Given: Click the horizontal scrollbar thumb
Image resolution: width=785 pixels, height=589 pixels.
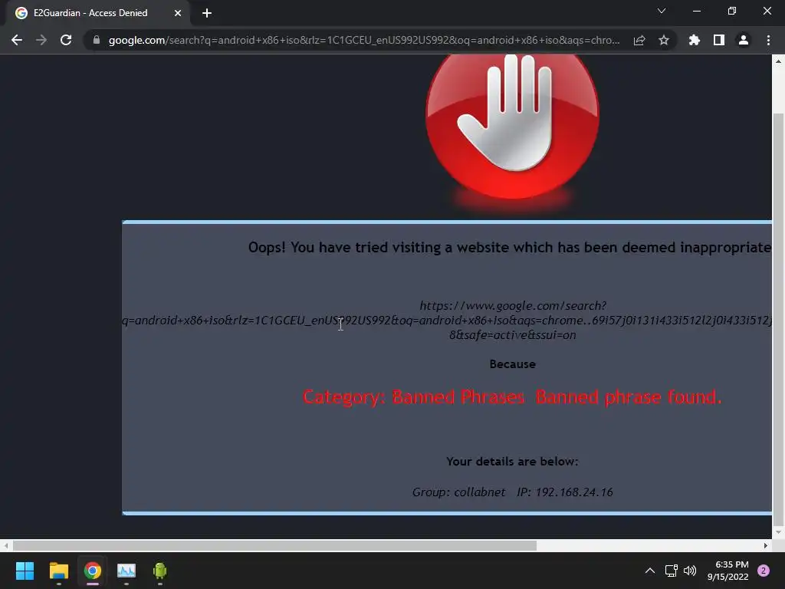Looking at the screenshot, I should [274, 545].
